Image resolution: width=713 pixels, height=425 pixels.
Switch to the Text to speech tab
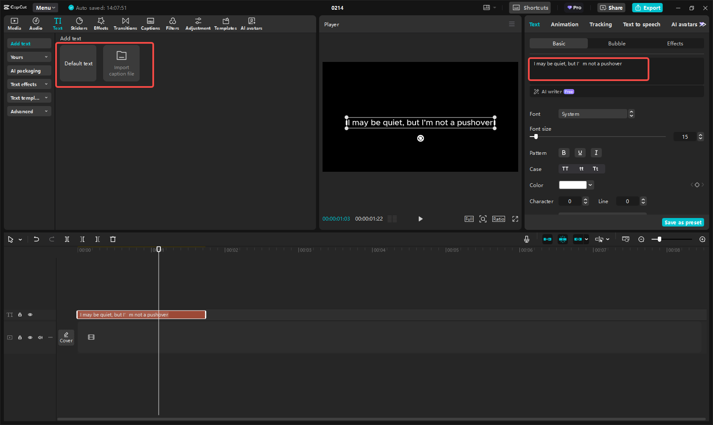(x=641, y=24)
